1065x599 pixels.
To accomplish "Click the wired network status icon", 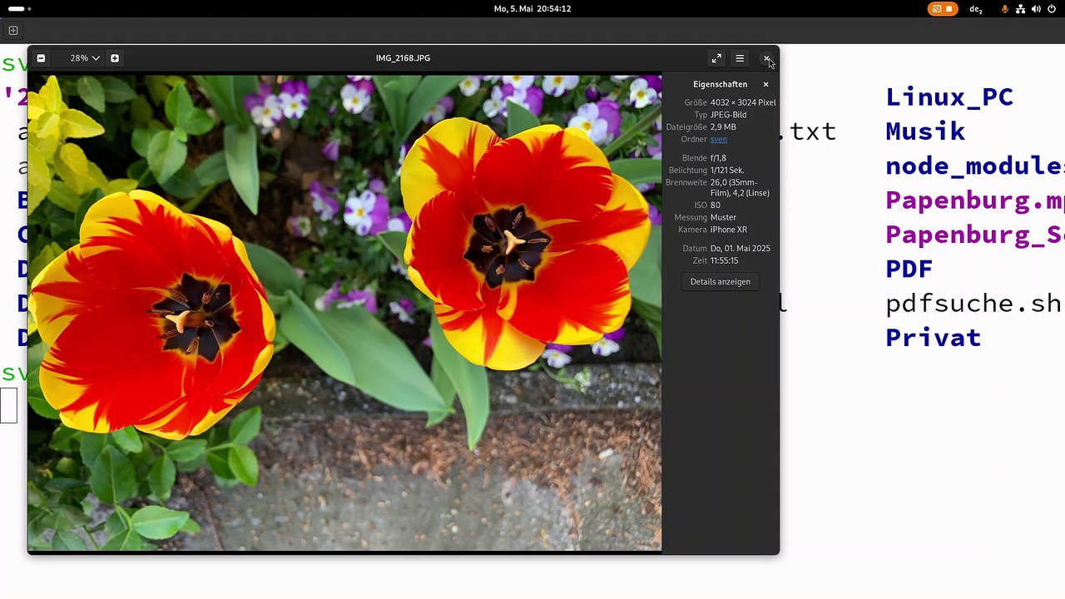I will [x=1020, y=9].
